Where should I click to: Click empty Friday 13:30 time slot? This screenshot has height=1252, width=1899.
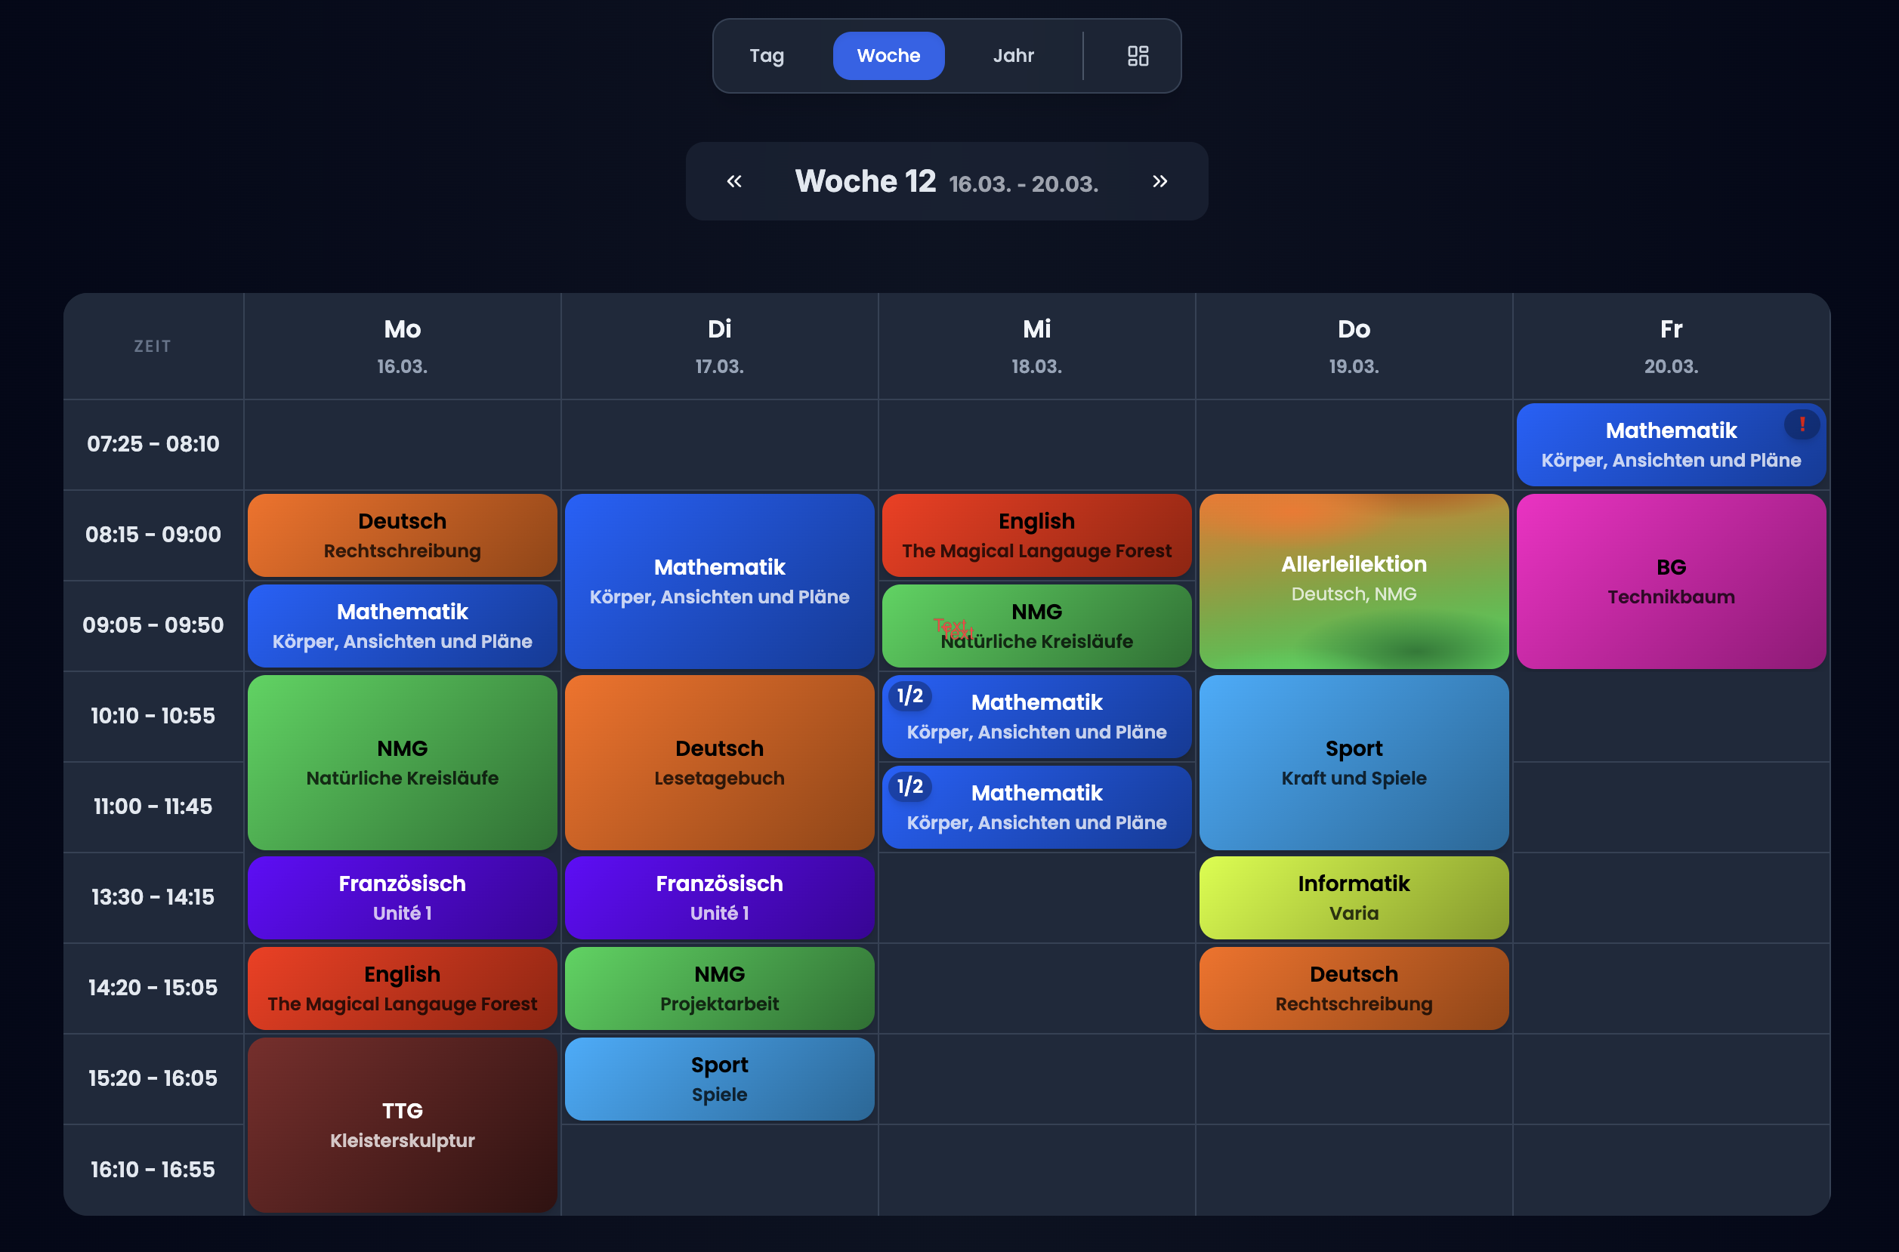point(1671,898)
